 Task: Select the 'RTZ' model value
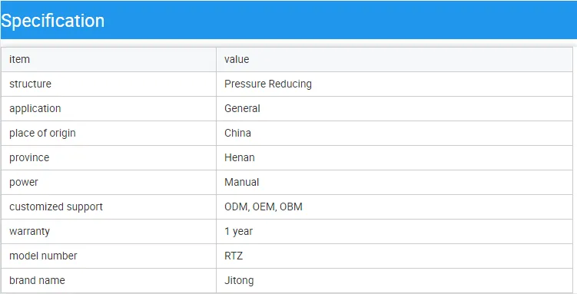click(234, 256)
